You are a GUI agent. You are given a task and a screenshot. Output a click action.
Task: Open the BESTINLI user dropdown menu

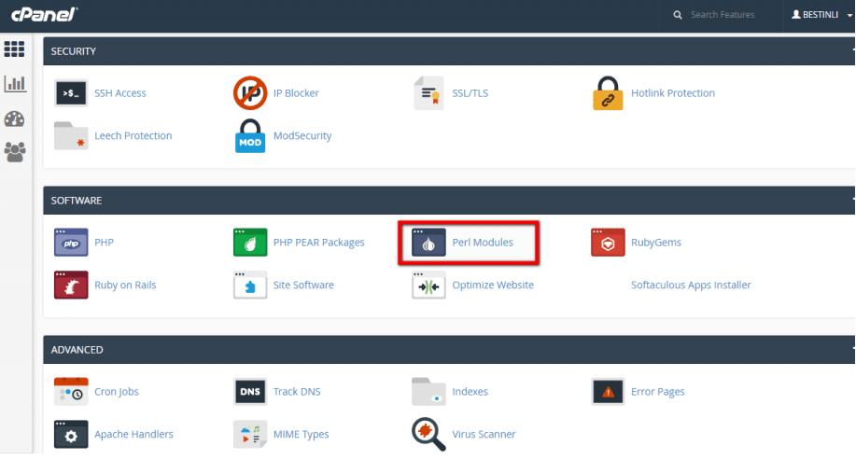821,15
